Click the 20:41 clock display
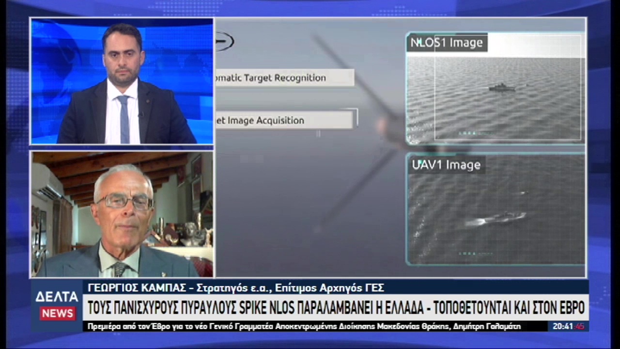The width and height of the screenshot is (620, 349). click(569, 326)
